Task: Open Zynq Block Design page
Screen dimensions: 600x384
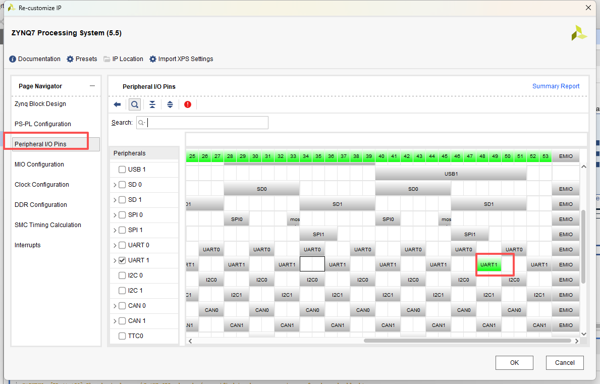Action: point(40,103)
